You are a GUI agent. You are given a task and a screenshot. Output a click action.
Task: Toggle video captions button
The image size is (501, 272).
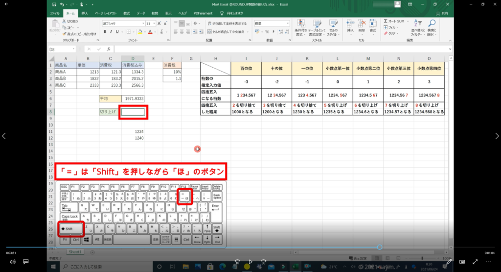(x=26, y=262)
